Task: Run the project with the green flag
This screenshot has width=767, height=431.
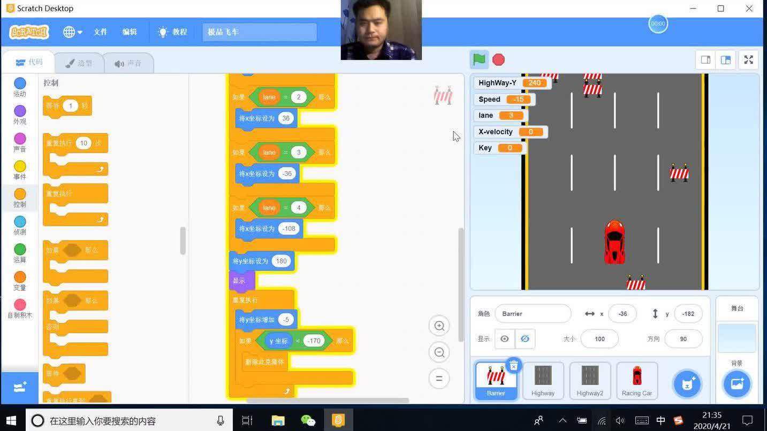Action: pos(479,59)
